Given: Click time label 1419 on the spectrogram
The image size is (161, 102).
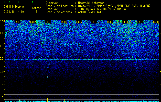Looking at the screenshot, I should tap(140, 22).
